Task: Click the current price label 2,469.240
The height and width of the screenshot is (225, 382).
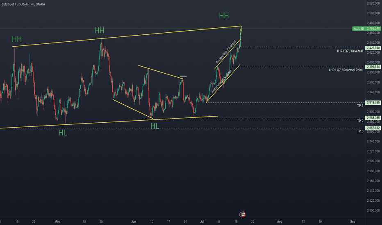Action: (x=373, y=29)
